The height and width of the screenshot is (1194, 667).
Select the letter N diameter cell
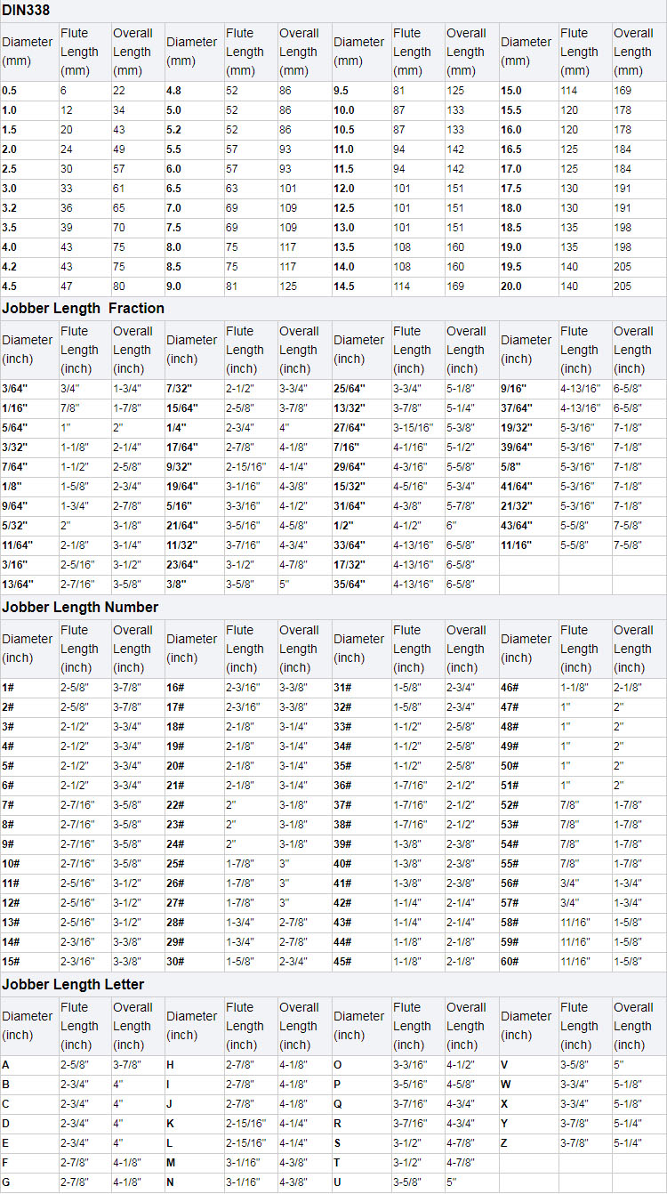[170, 1182]
